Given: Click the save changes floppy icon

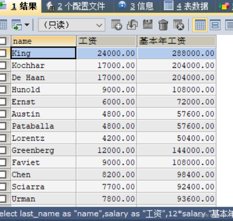Looking at the screenshot, I should pos(148,24).
